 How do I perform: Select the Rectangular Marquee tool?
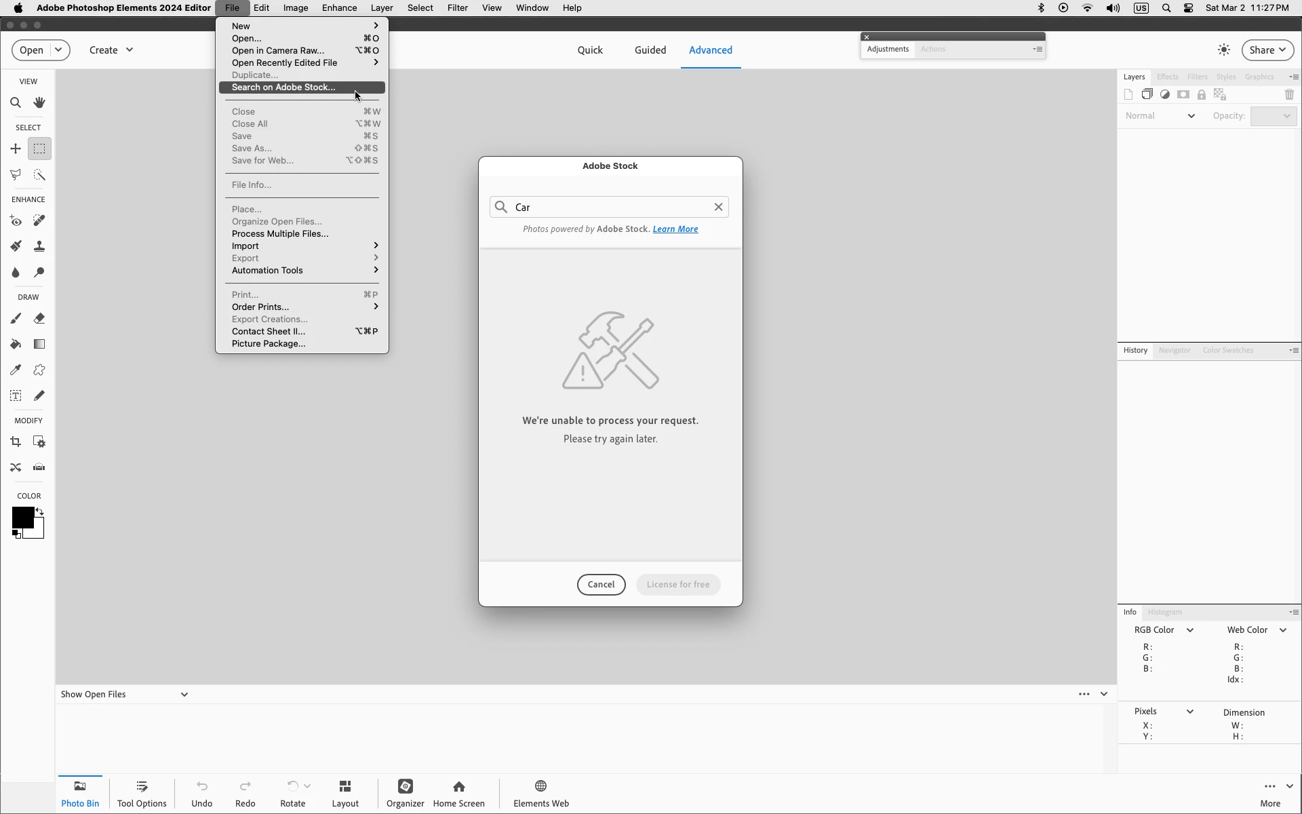click(x=39, y=149)
